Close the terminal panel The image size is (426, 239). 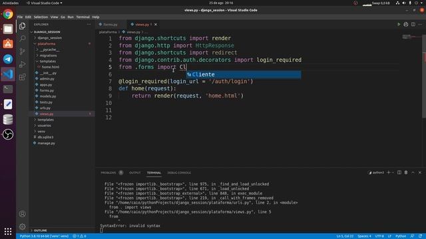click(420, 173)
